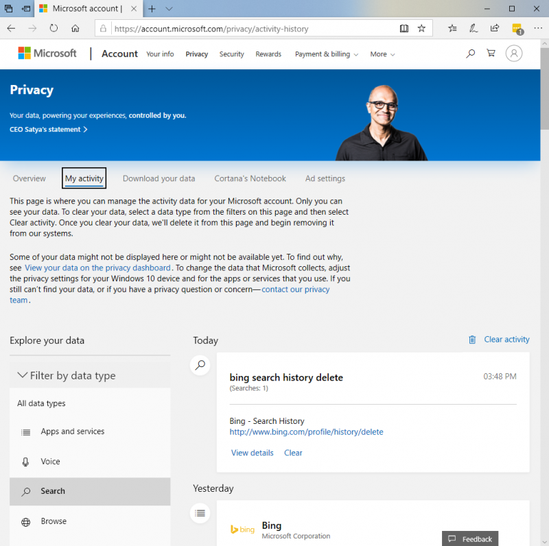Filter activity by Browse

coord(90,521)
